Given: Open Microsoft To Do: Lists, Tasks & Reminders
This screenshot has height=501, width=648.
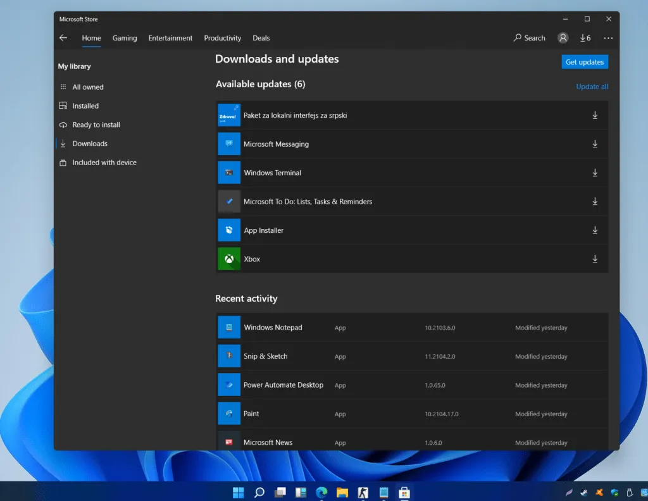Looking at the screenshot, I should [308, 202].
